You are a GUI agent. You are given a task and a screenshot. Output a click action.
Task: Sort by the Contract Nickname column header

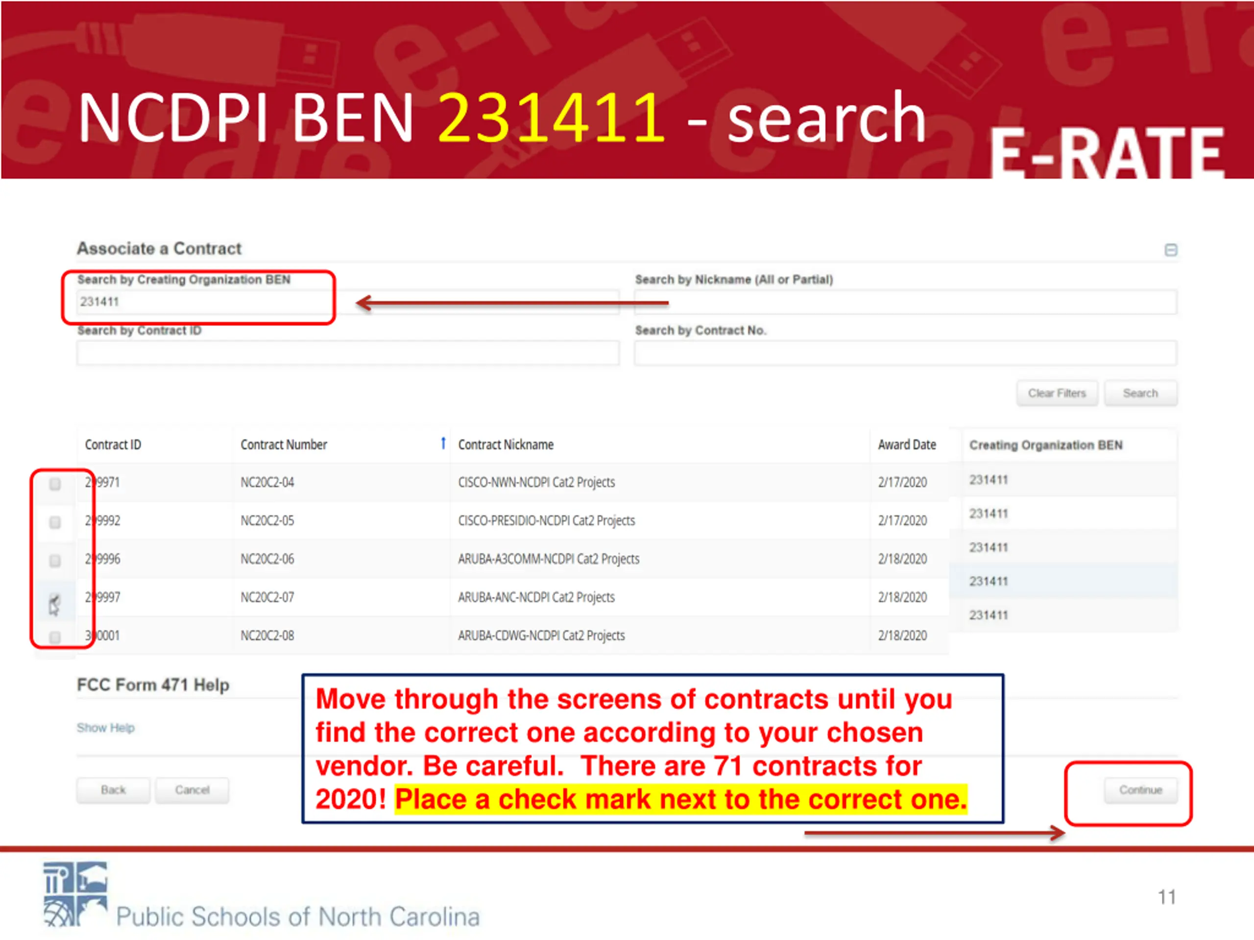tap(506, 445)
